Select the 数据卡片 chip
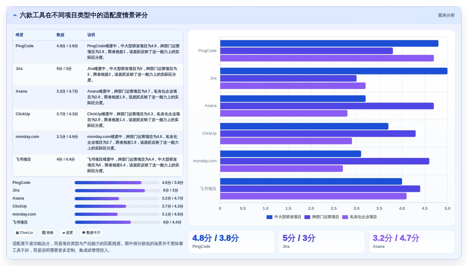 tap(91, 233)
